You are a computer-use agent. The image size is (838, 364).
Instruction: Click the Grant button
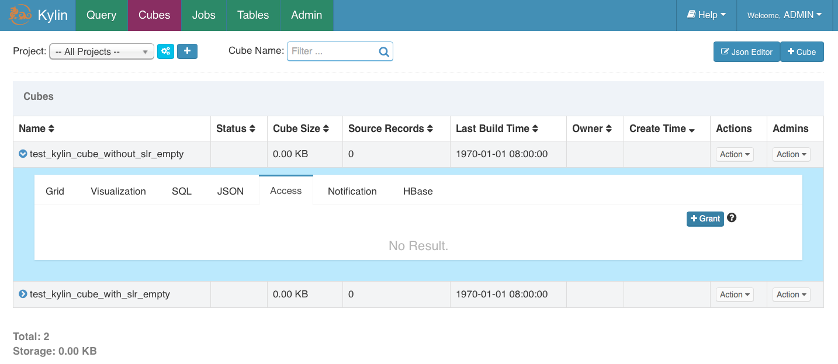click(705, 219)
